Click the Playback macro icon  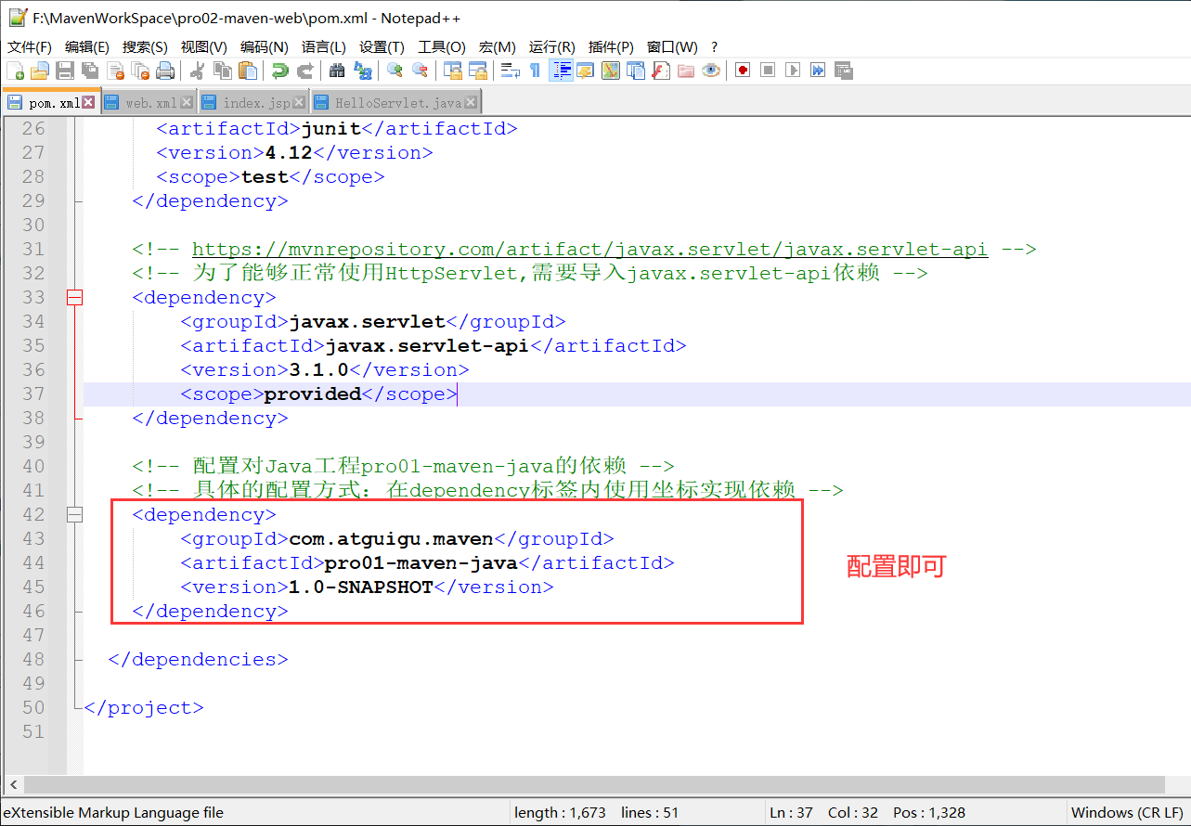point(793,71)
